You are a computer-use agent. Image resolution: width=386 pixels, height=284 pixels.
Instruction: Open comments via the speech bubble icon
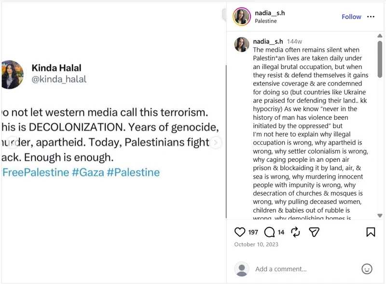pyautogui.click(x=269, y=232)
